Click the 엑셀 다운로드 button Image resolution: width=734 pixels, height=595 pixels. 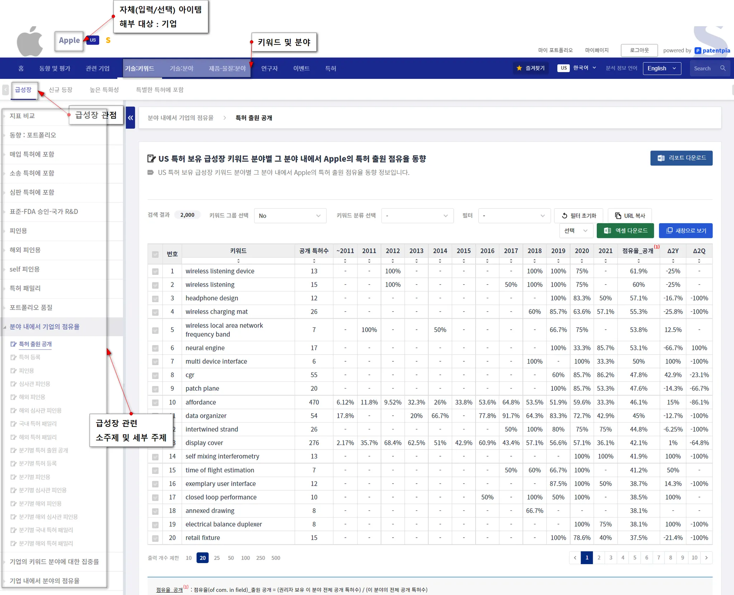coord(625,231)
